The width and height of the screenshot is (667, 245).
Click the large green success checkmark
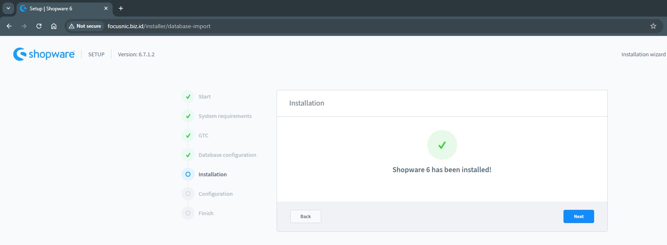442,145
